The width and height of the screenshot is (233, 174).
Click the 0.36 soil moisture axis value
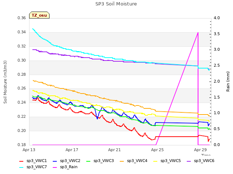point(22,18)
